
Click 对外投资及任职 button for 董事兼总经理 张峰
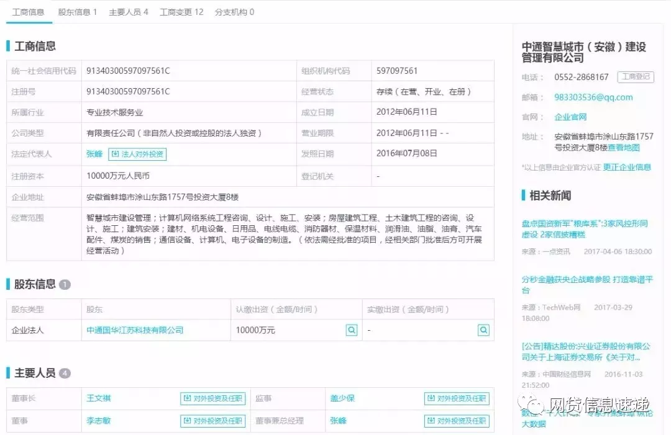click(x=457, y=421)
